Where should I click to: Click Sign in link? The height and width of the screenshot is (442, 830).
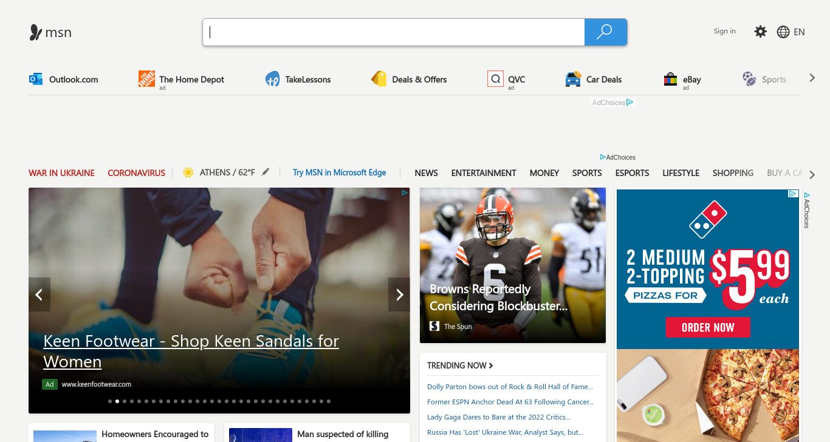tap(724, 31)
